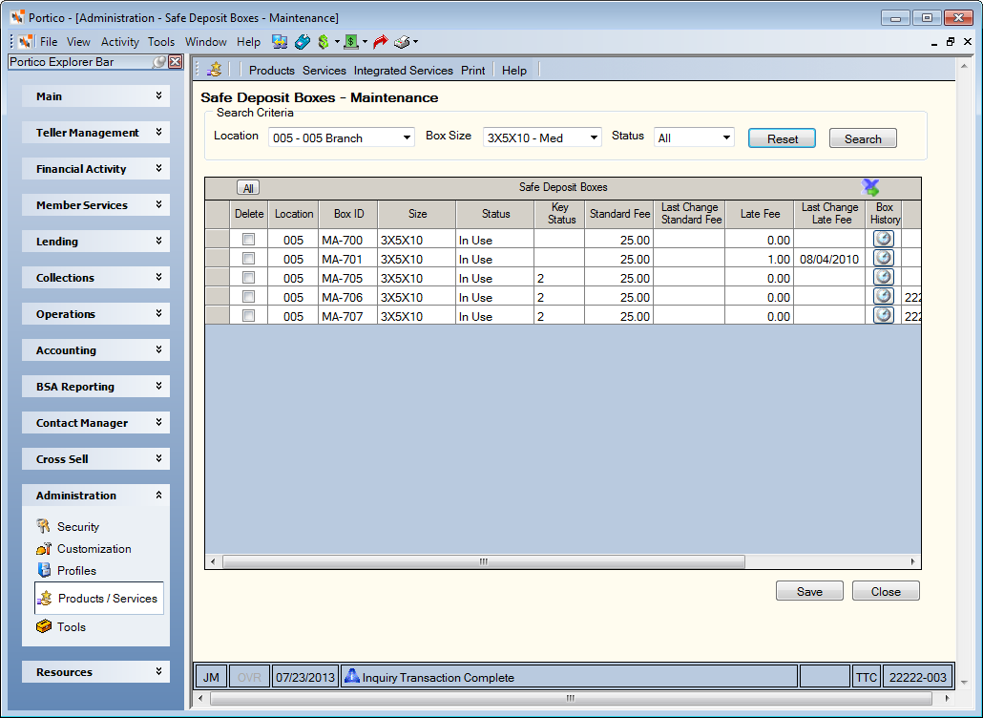Check the Delete box for MA-701

[249, 259]
